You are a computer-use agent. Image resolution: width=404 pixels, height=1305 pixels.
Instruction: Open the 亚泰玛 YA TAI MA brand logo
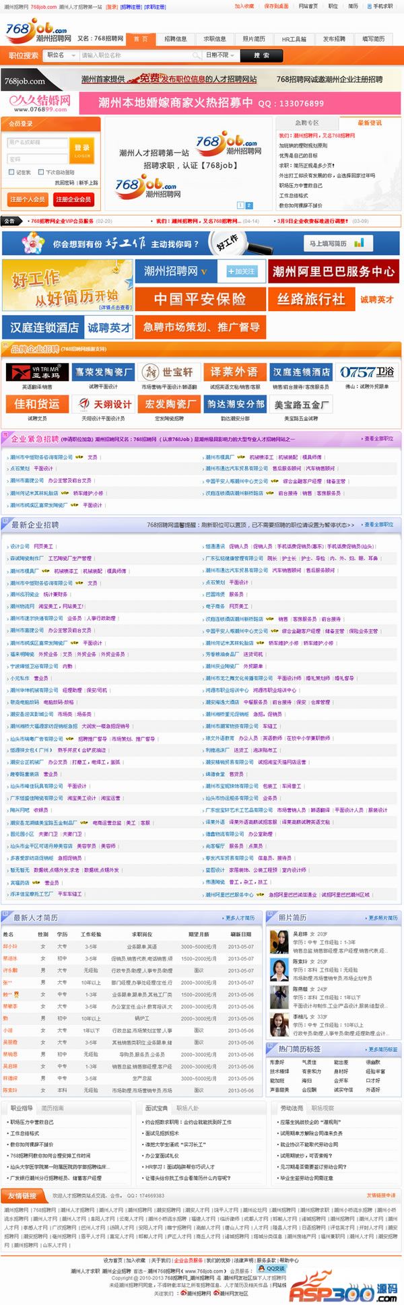click(37, 371)
